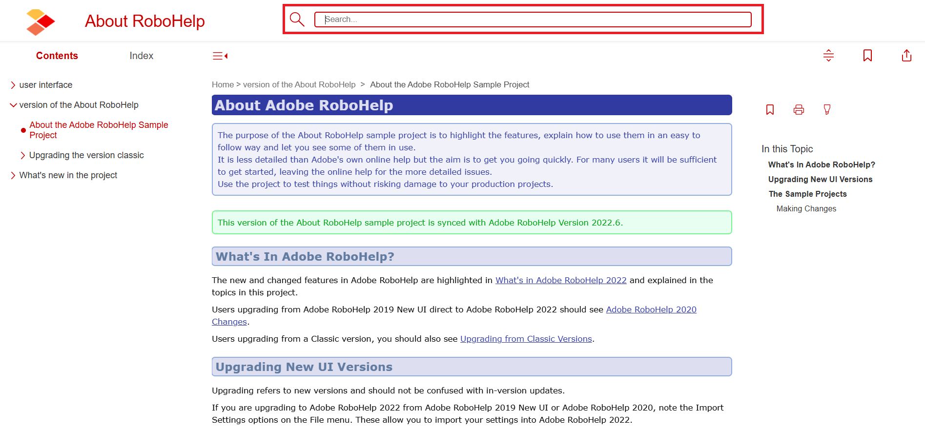The image size is (925, 432).
Task: Expand 'What's new in the project' chevron
Action: point(13,175)
